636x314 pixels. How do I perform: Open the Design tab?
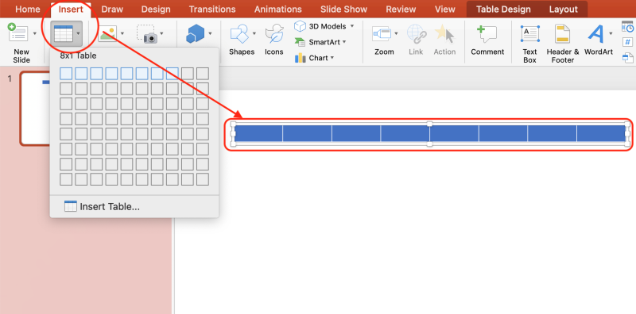tap(156, 10)
